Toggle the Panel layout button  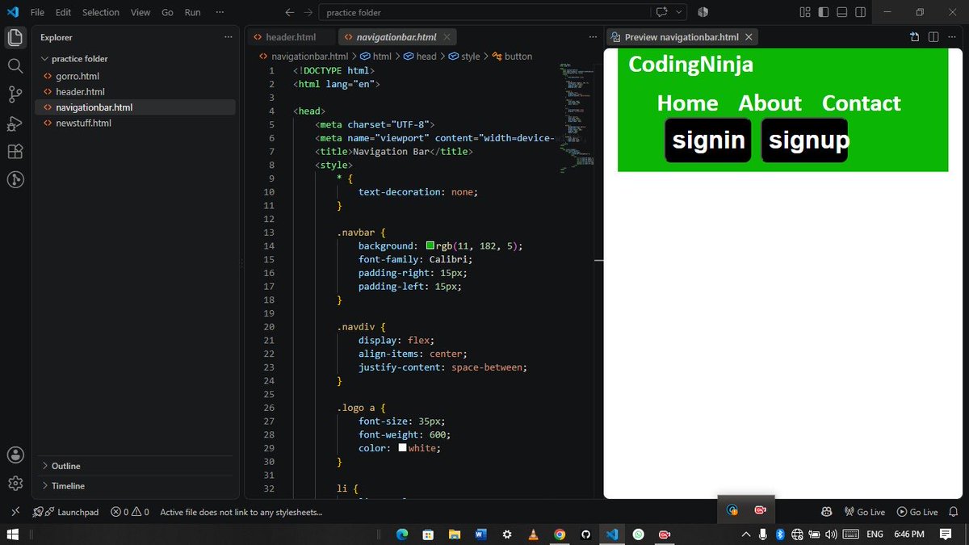point(842,12)
